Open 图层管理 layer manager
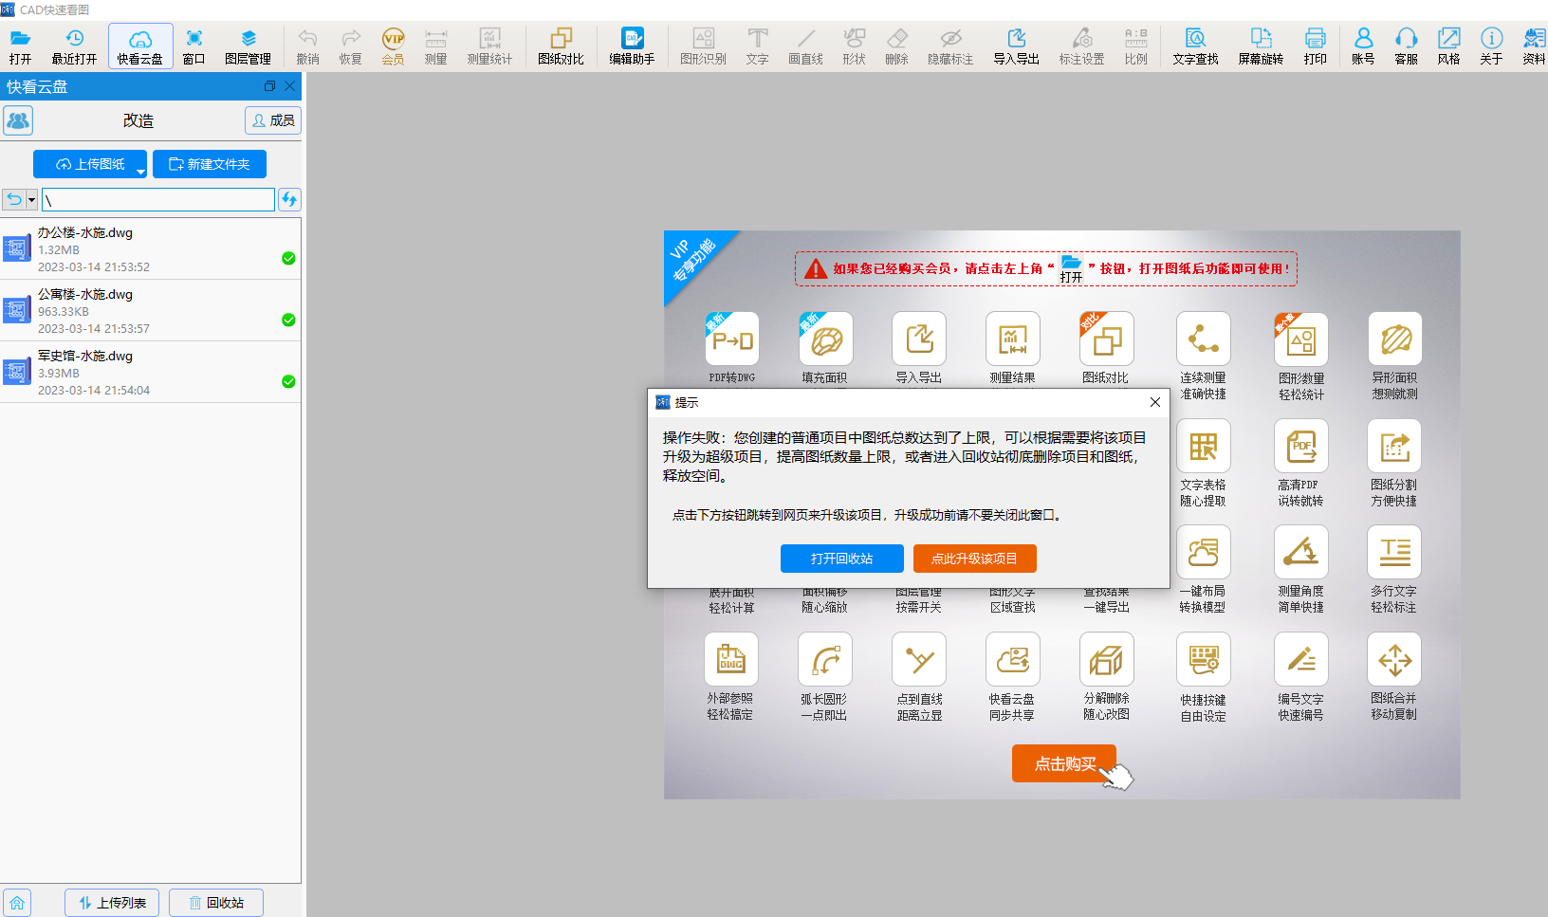Viewport: 1548px width, 917px height. [248, 46]
